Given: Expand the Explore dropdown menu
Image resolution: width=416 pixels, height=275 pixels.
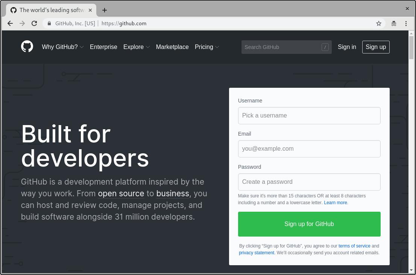Looking at the screenshot, I should point(136,47).
